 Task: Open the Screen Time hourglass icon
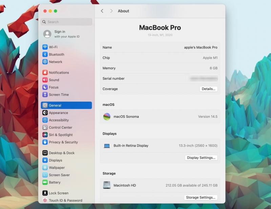click(45, 95)
